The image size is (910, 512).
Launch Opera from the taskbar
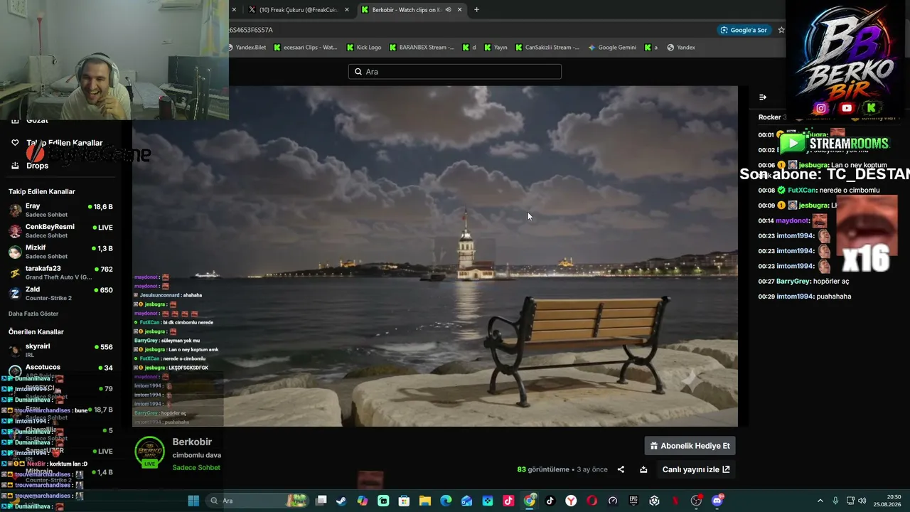[x=591, y=501]
